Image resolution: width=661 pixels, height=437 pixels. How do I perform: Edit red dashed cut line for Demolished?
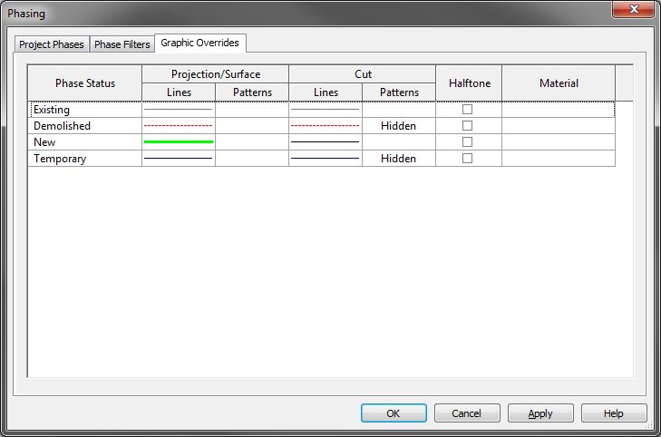(326, 126)
